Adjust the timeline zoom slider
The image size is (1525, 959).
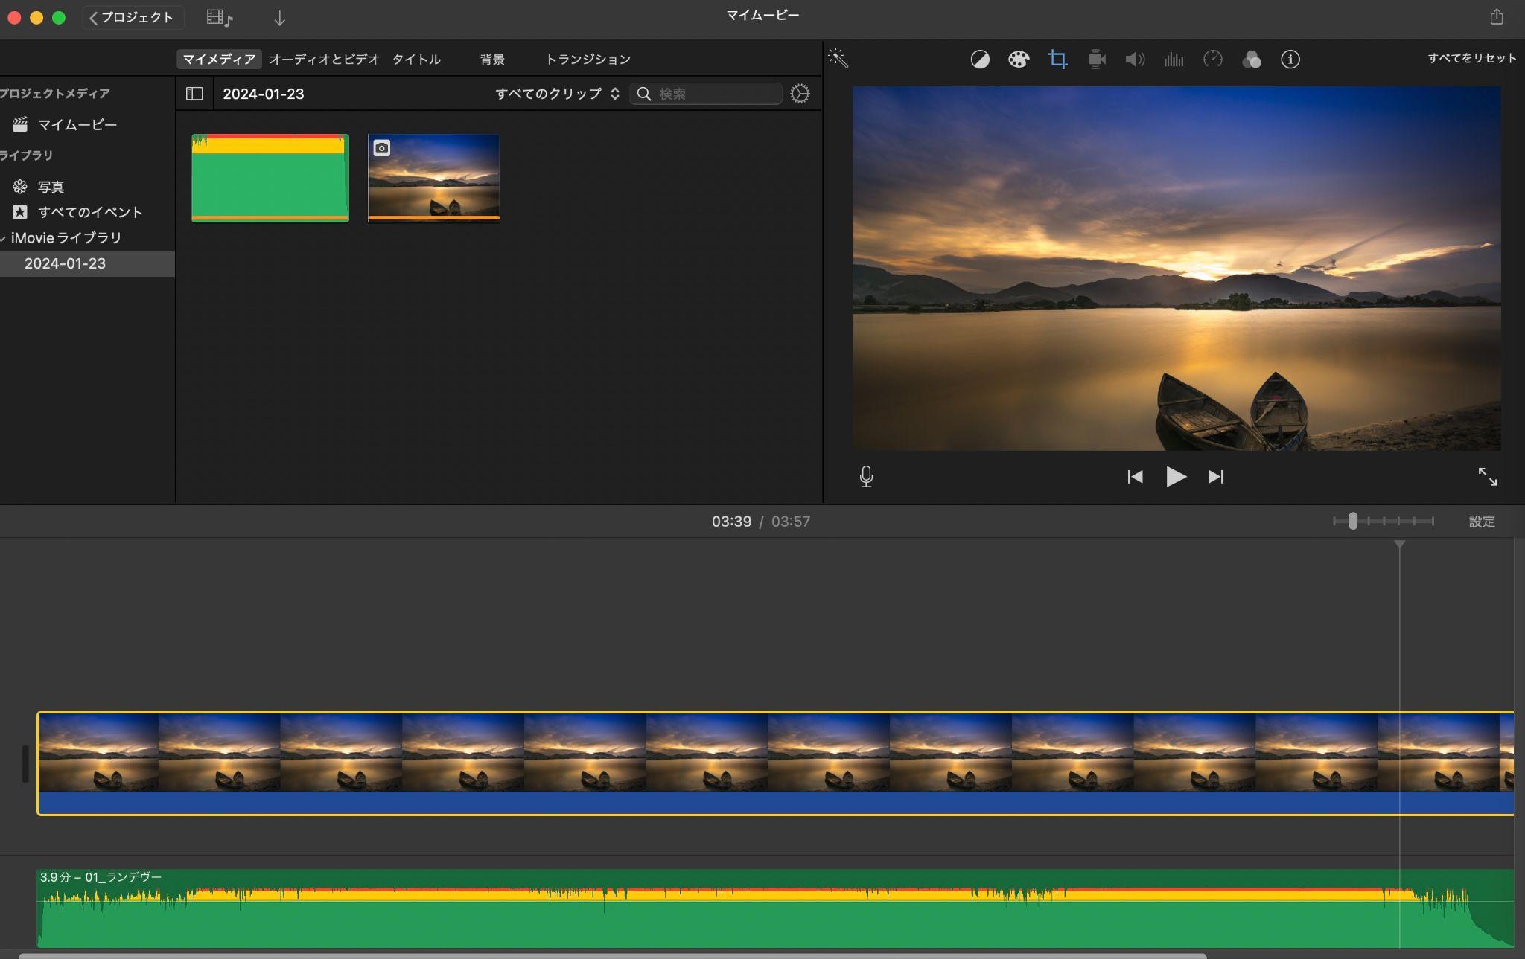pos(1352,521)
